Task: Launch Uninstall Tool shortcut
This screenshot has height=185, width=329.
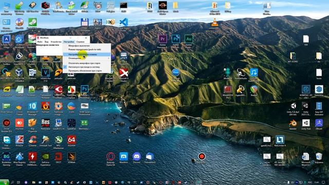Action: (x=46, y=140)
